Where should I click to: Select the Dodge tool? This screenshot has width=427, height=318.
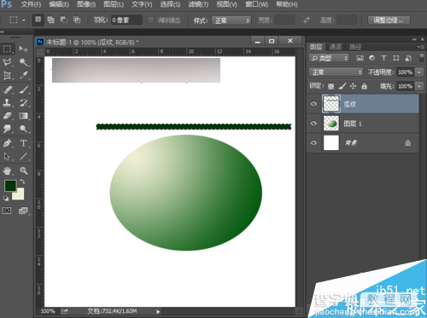[x=23, y=129]
